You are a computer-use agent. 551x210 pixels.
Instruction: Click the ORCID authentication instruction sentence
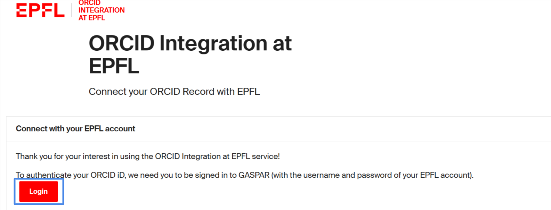pyautogui.click(x=244, y=175)
